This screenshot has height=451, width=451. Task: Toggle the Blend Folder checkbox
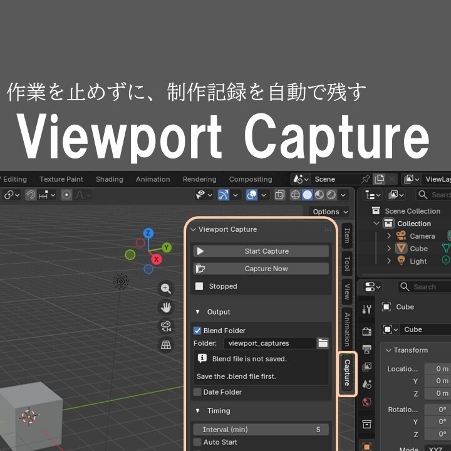[x=197, y=331]
